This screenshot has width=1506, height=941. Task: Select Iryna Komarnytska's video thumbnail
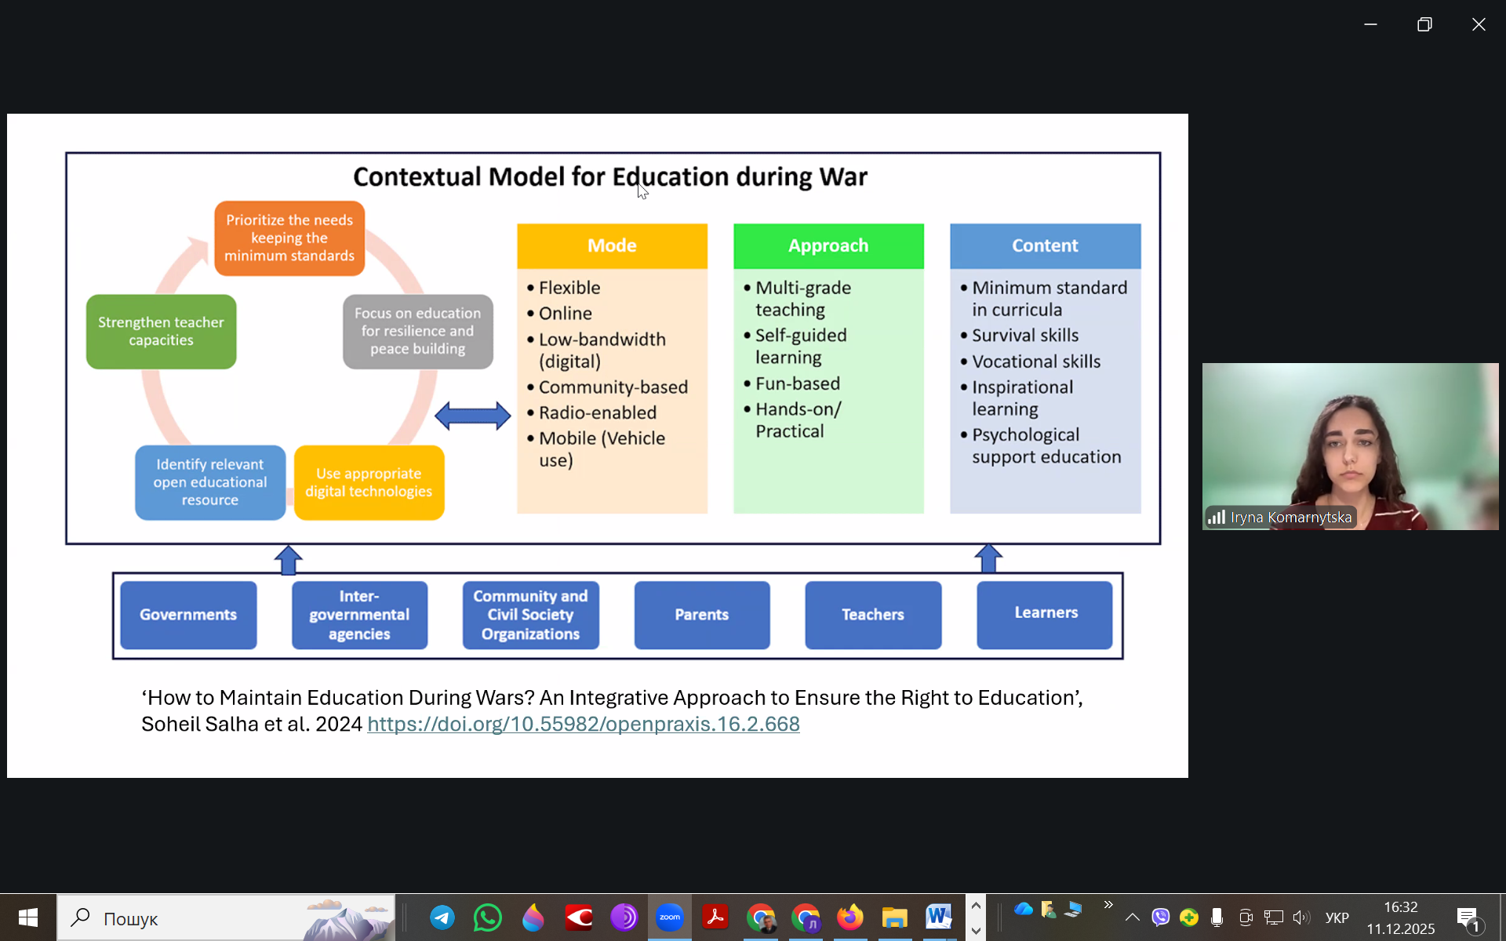(1350, 446)
